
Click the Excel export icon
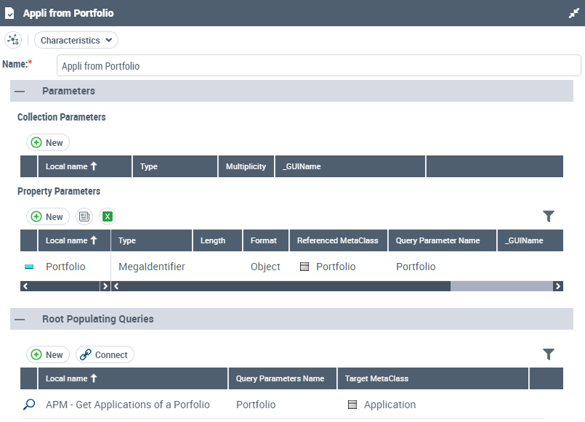[x=108, y=216]
